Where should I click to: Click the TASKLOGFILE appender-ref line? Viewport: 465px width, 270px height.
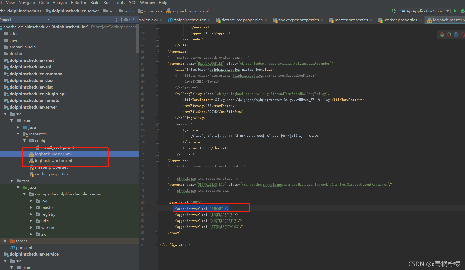(206, 215)
